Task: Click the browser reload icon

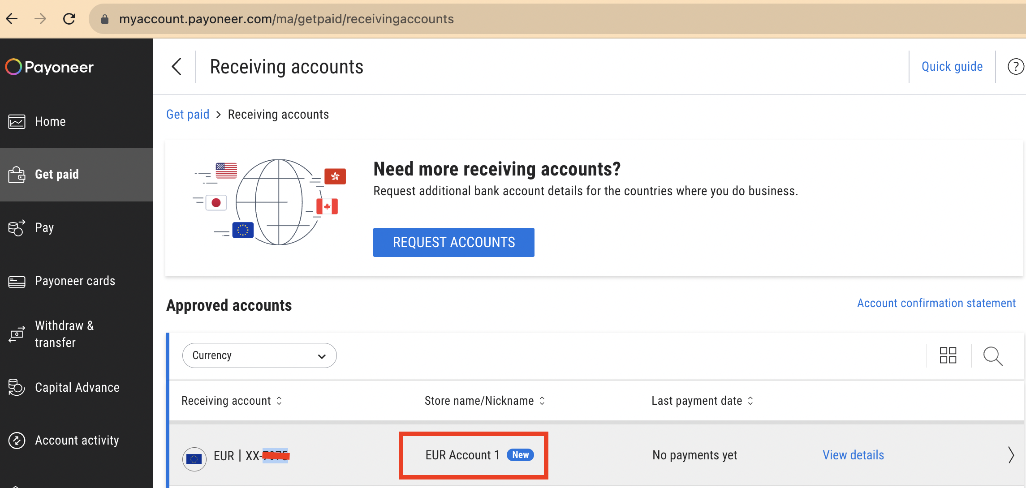Action: point(69,19)
